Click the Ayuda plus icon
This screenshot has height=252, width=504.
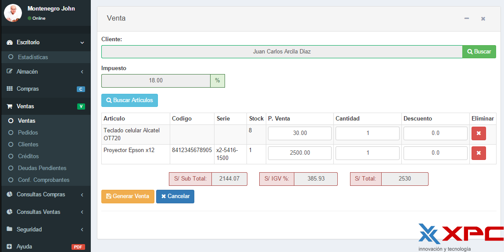pos(9,247)
